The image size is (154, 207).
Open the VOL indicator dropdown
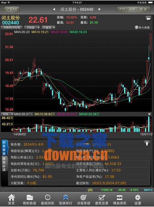pyautogui.click(x=8, y=114)
